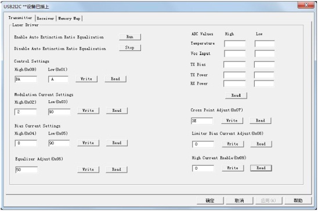This screenshot has height=212, width=318.
Task: Click Read for High Current Enable
Action: pyautogui.click(x=261, y=168)
